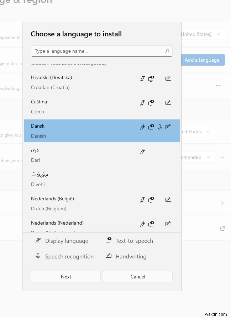This screenshot has height=318, width=231.
Task: Click the handwriting icon in Czech row
Action: click(168, 103)
